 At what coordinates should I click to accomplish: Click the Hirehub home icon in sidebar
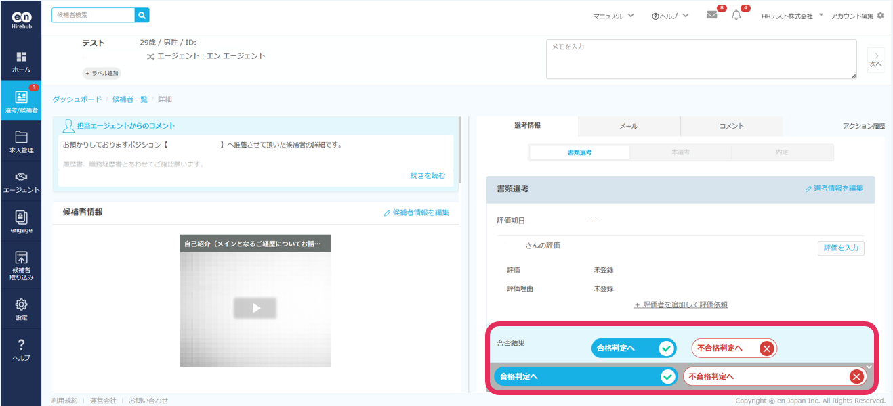(x=21, y=62)
